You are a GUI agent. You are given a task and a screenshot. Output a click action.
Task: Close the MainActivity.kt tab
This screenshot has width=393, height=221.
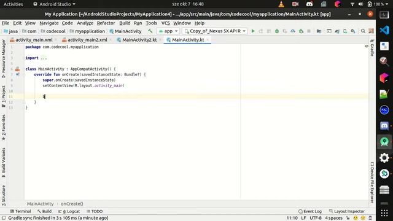(208, 40)
